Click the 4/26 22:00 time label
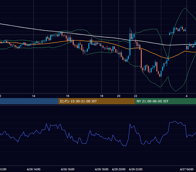Viewport: 196px width, 172px height. pyautogui.click(x=135, y=169)
